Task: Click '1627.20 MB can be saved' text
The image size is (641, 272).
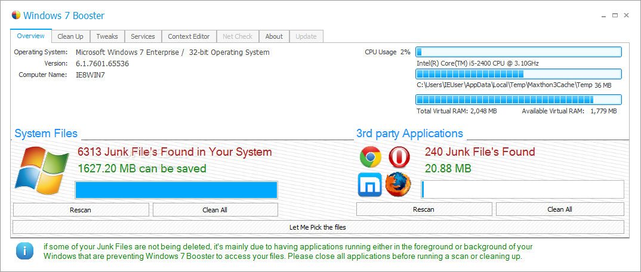Action: (142, 168)
